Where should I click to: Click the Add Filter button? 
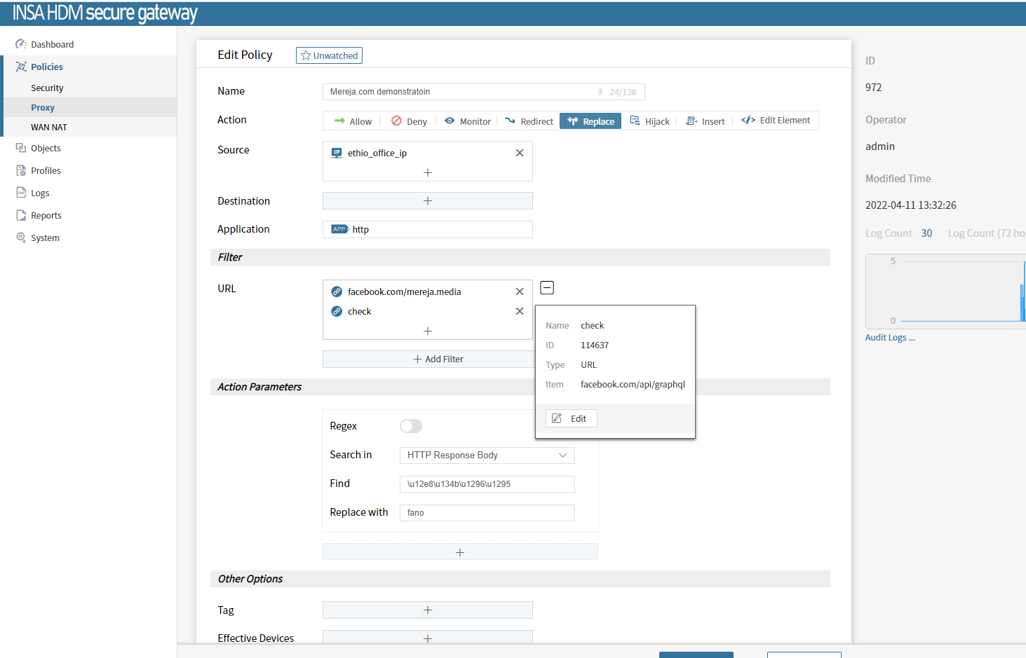click(438, 359)
